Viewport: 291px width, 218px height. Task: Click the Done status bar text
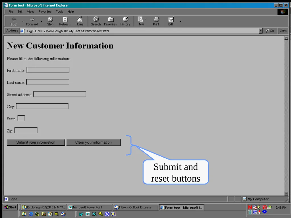(13, 199)
